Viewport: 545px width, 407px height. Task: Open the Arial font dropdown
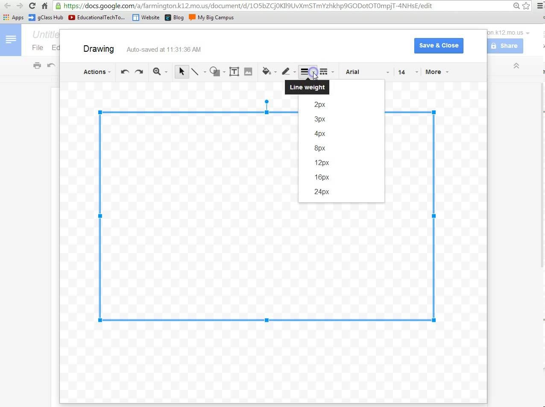coord(367,72)
